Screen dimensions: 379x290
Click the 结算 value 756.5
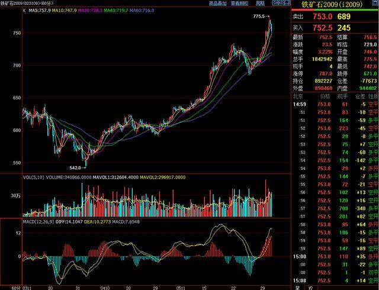click(370, 37)
